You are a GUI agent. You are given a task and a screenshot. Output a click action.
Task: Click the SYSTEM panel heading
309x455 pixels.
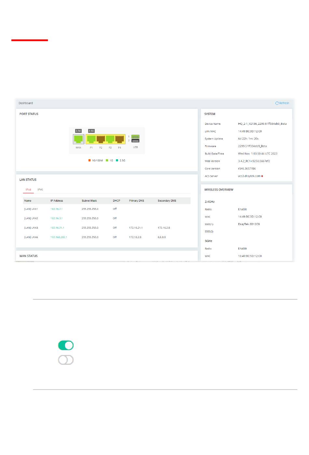coord(210,114)
